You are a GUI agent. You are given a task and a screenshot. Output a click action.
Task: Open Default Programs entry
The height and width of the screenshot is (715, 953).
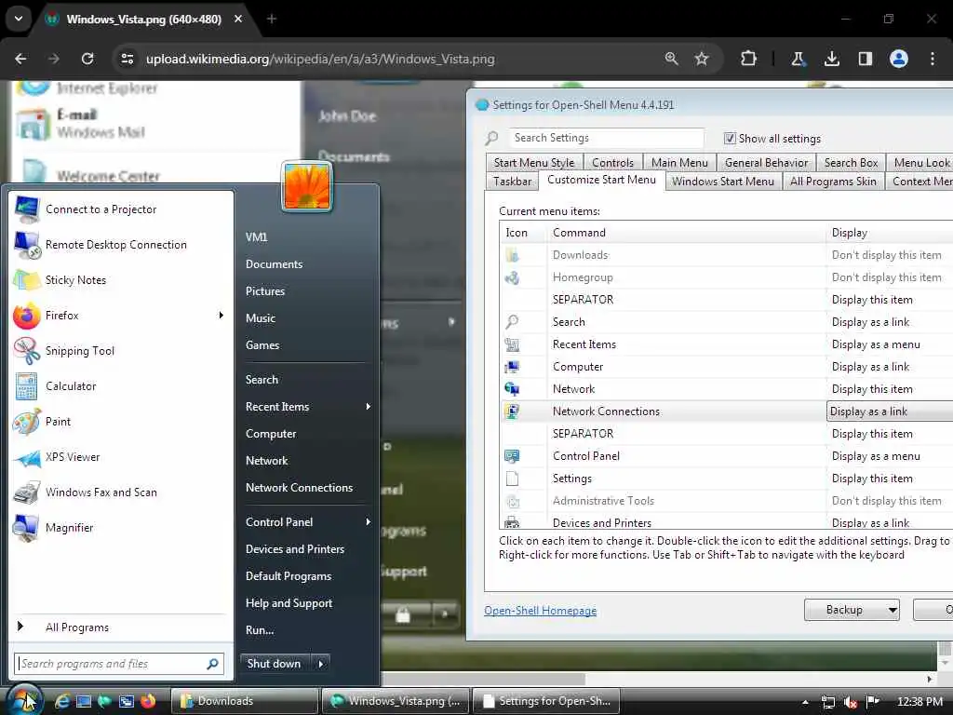click(x=289, y=575)
